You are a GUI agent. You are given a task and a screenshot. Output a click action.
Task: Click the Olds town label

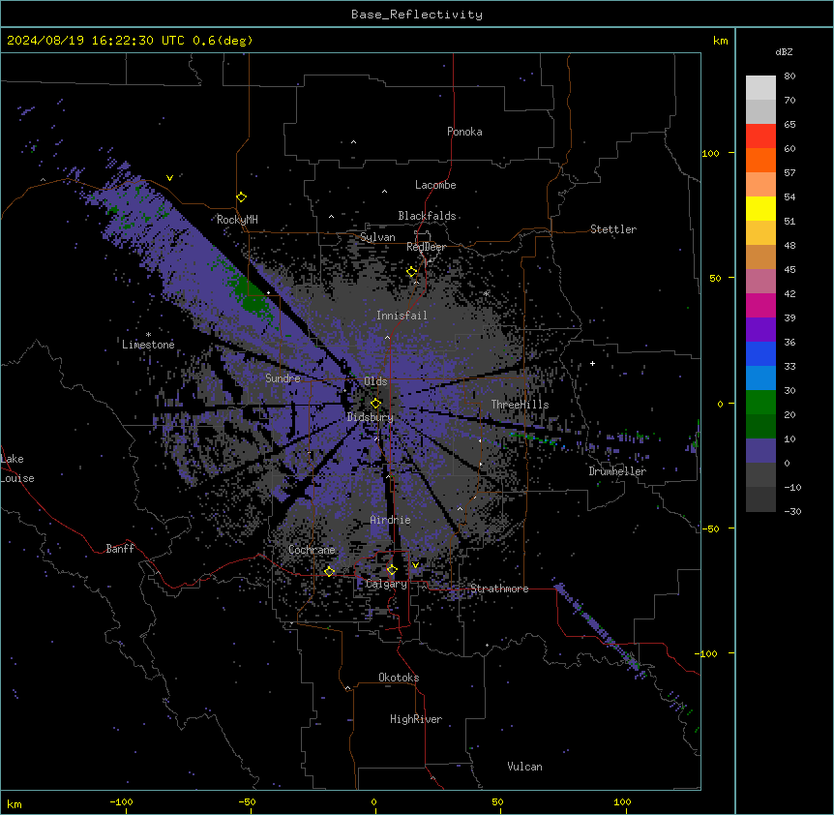(375, 381)
